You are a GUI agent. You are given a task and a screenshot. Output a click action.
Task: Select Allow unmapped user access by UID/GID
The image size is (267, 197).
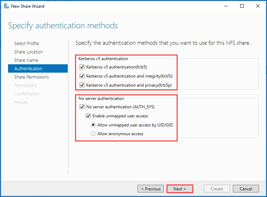click(93, 125)
